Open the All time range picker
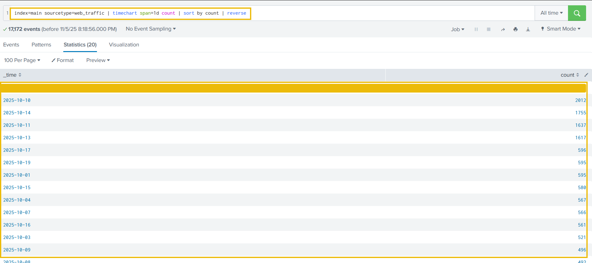 pyautogui.click(x=551, y=13)
